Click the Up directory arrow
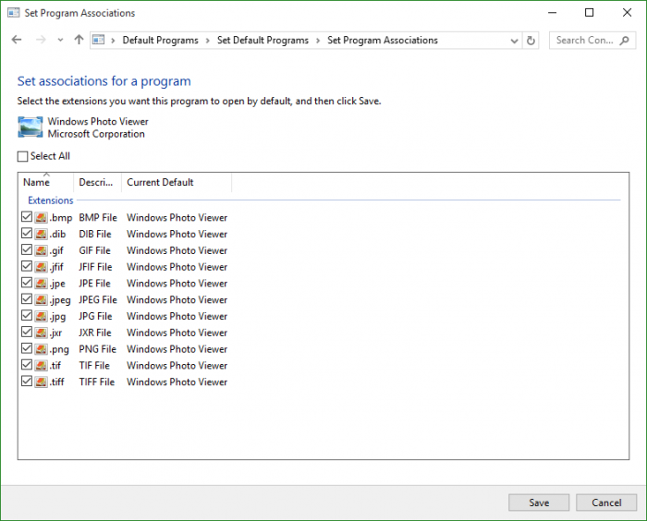 [79, 41]
